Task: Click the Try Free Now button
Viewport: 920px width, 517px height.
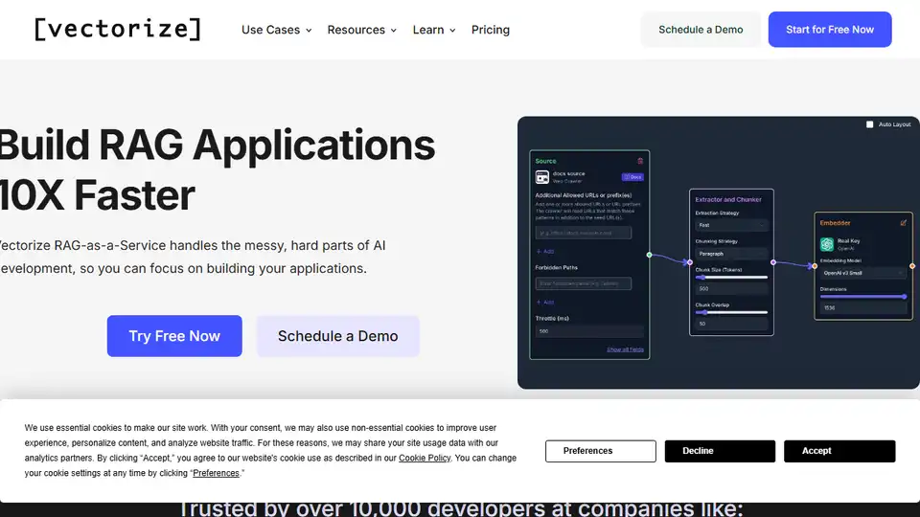Action: (174, 336)
